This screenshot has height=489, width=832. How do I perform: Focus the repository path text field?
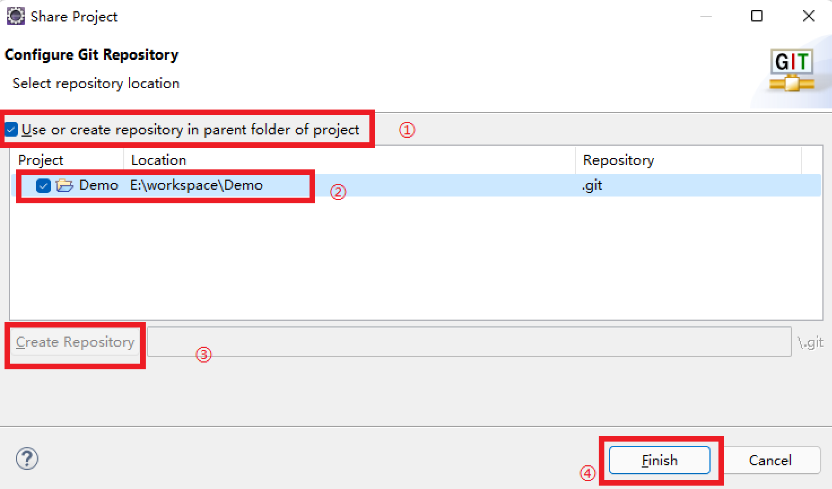(x=469, y=342)
